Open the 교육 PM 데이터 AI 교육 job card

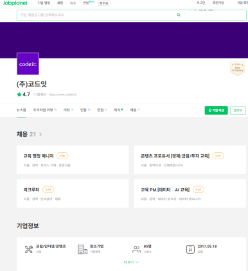click(190, 193)
